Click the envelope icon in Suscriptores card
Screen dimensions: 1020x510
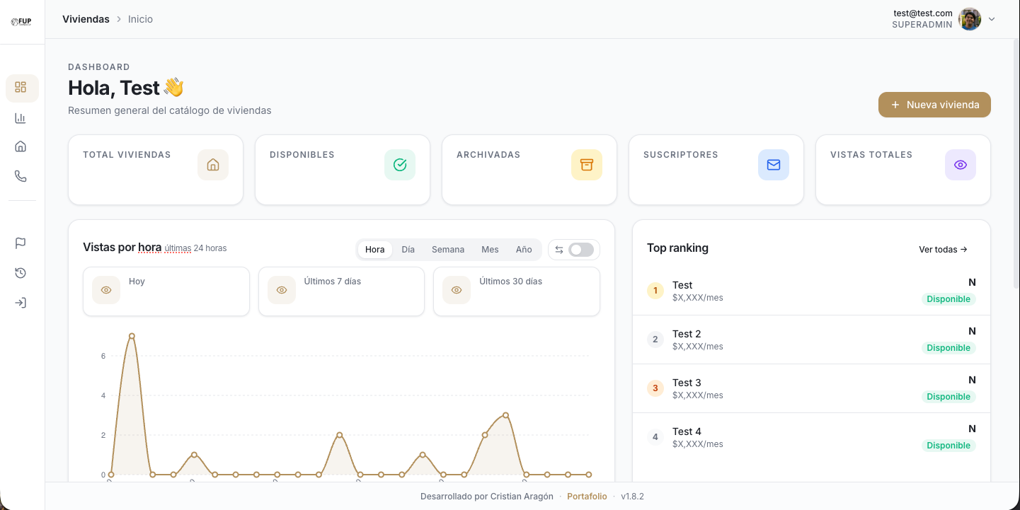click(x=774, y=165)
